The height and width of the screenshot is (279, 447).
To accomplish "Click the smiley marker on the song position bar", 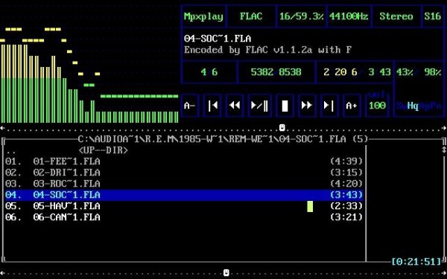I will pyautogui.click(x=282, y=127).
